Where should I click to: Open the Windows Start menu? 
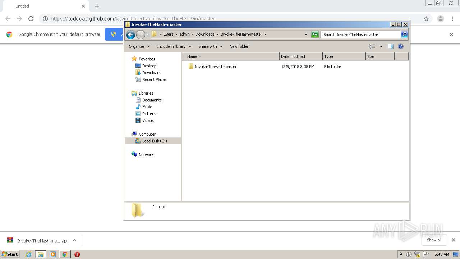10,254
